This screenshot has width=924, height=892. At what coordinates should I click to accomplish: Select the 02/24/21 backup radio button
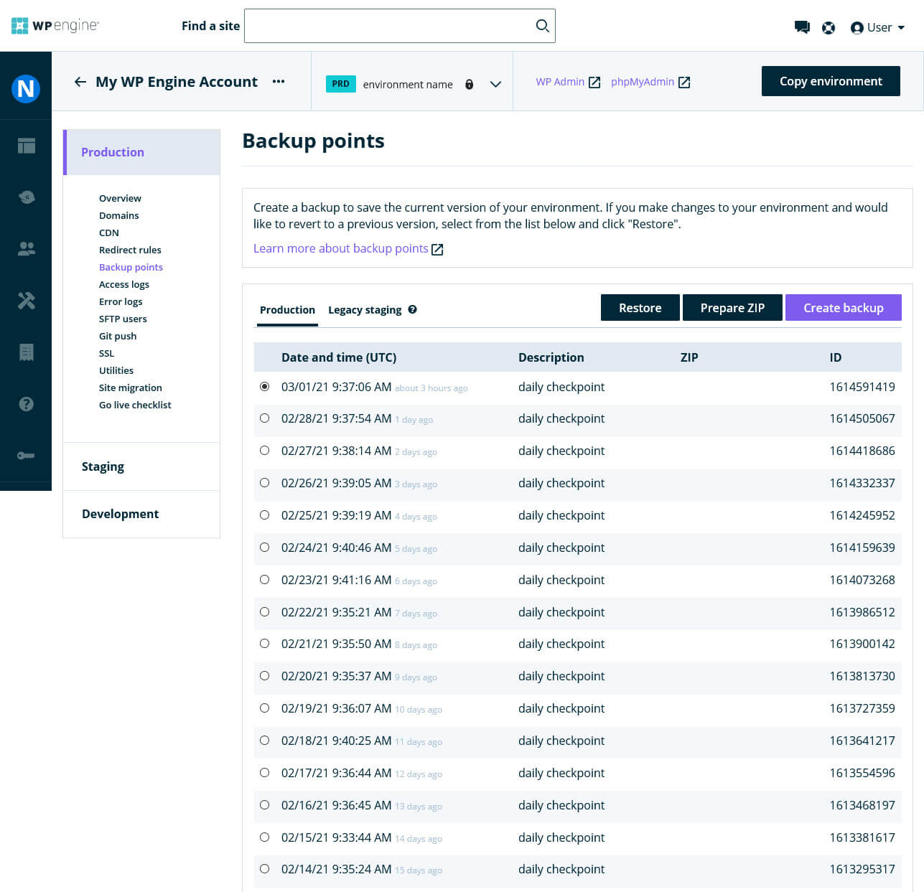(x=265, y=548)
